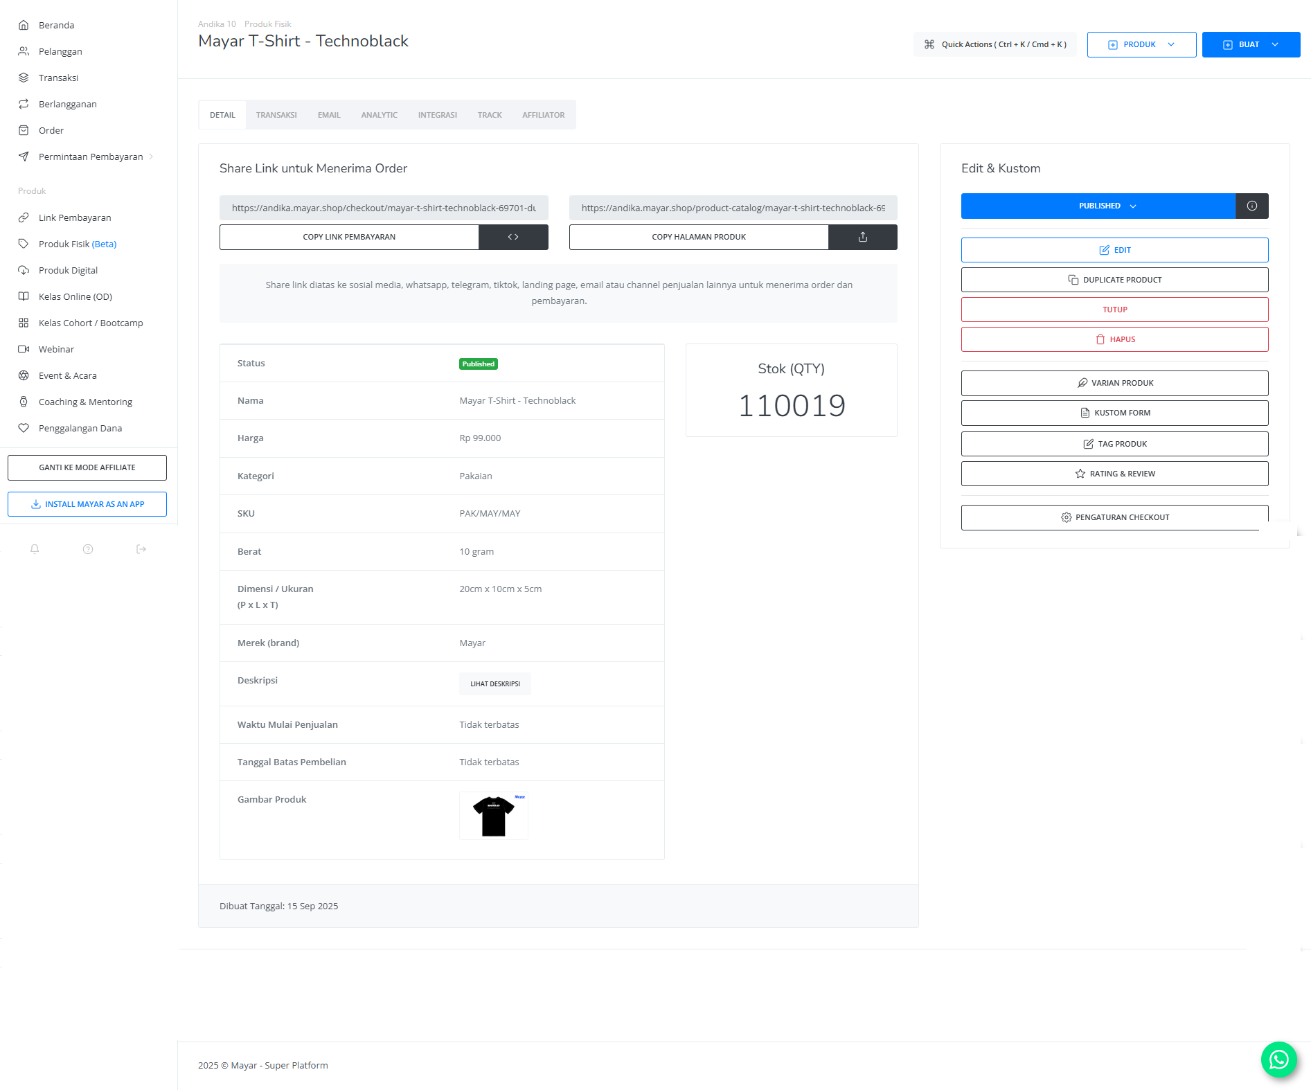The height and width of the screenshot is (1090, 1311).
Task: Click the stock quantity 110019
Action: 792,406
